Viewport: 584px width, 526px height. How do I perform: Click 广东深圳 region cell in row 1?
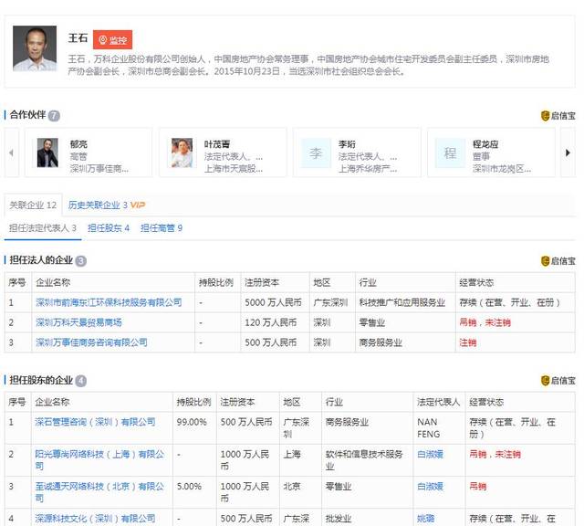(x=330, y=302)
